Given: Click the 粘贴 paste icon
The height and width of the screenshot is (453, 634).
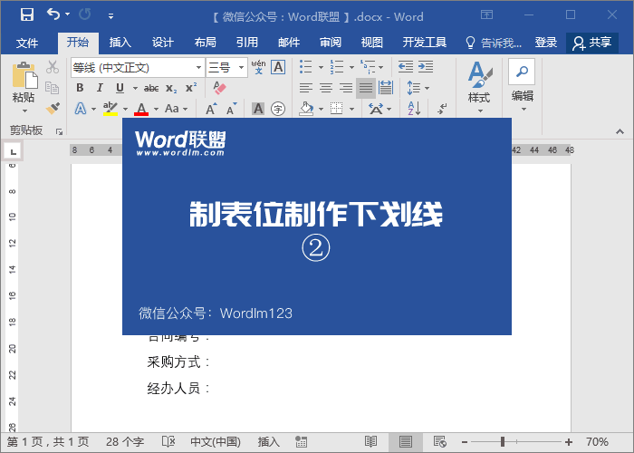Looking at the screenshot, I should [x=24, y=75].
